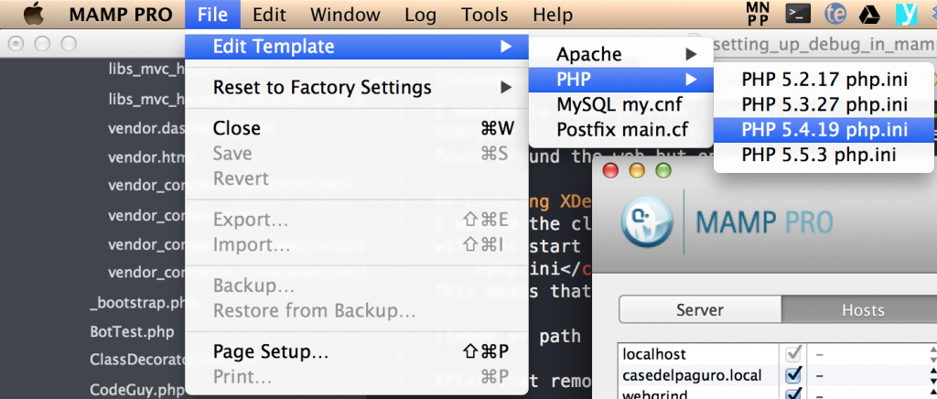The image size is (937, 399).
Task: Open the terminal icon in the menu bar
Action: pos(798,14)
